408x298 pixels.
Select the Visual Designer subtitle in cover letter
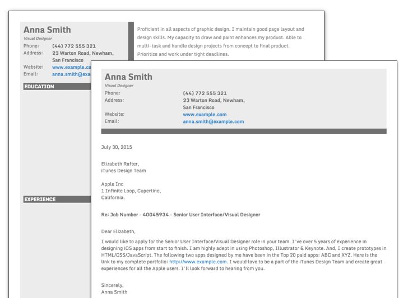pos(119,86)
